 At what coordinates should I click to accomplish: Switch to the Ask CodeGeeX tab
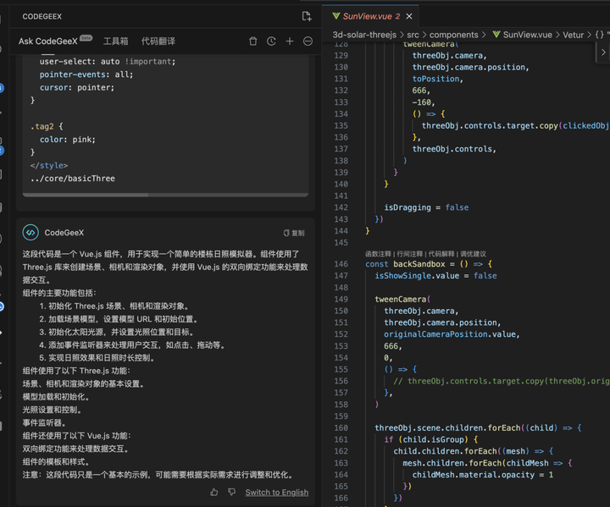(x=47, y=41)
